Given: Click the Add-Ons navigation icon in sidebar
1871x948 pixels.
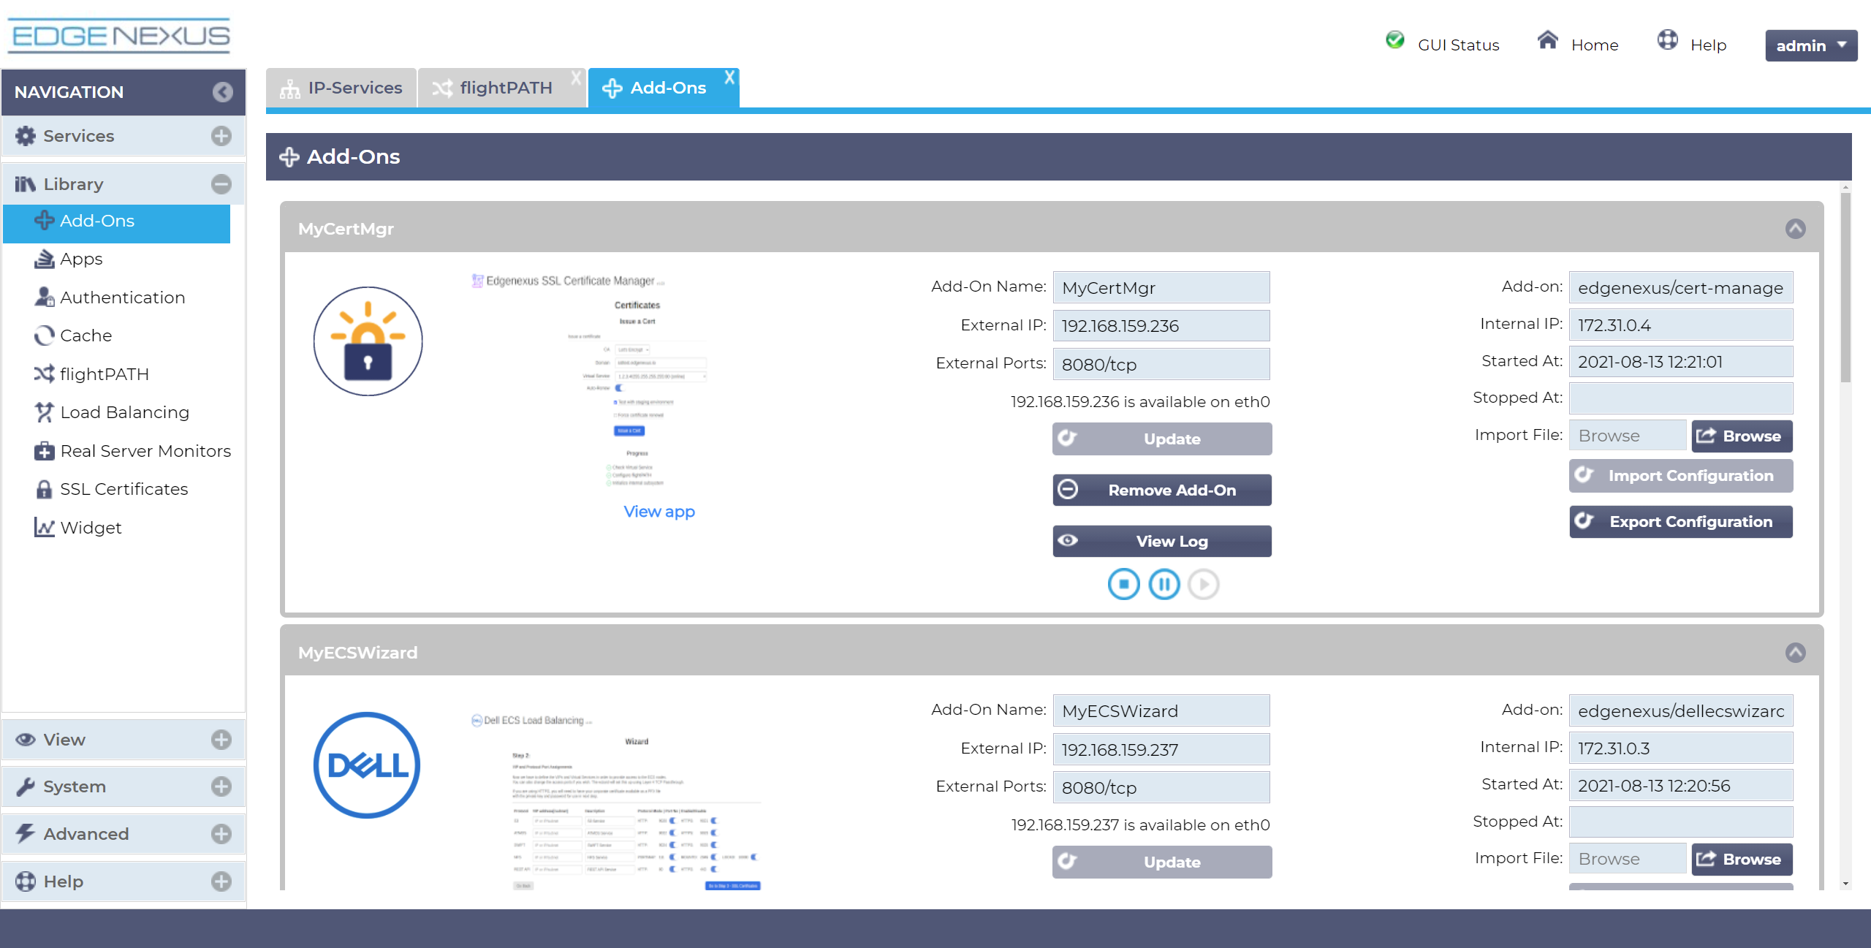Looking at the screenshot, I should click(x=44, y=220).
